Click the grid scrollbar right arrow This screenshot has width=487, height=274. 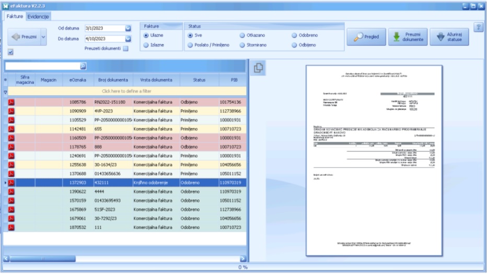[x=243, y=259]
